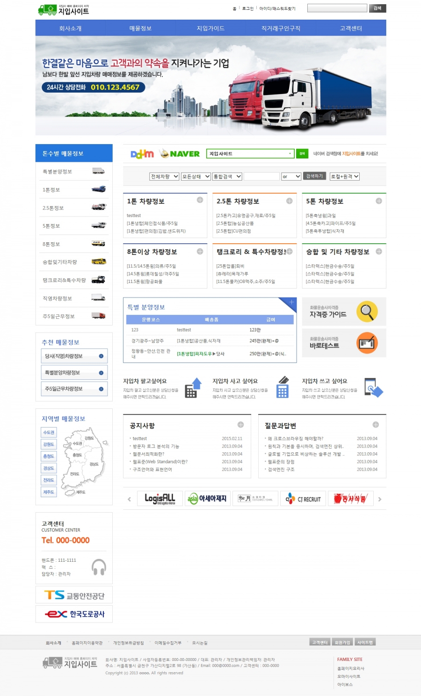Click the green Naver search button
421x696 pixels.
pos(302,153)
